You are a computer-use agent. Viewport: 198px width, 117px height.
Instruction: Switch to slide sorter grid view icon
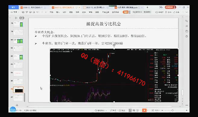[134, 110]
